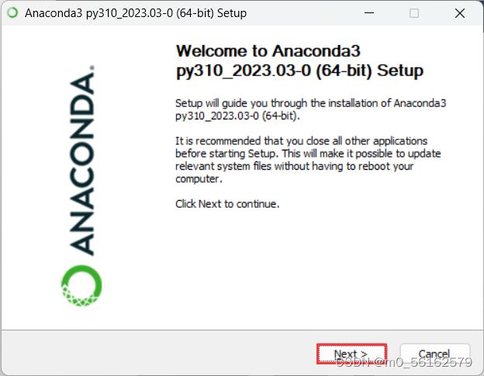
Task: Click the greyed-out maximize button
Action: [414, 13]
